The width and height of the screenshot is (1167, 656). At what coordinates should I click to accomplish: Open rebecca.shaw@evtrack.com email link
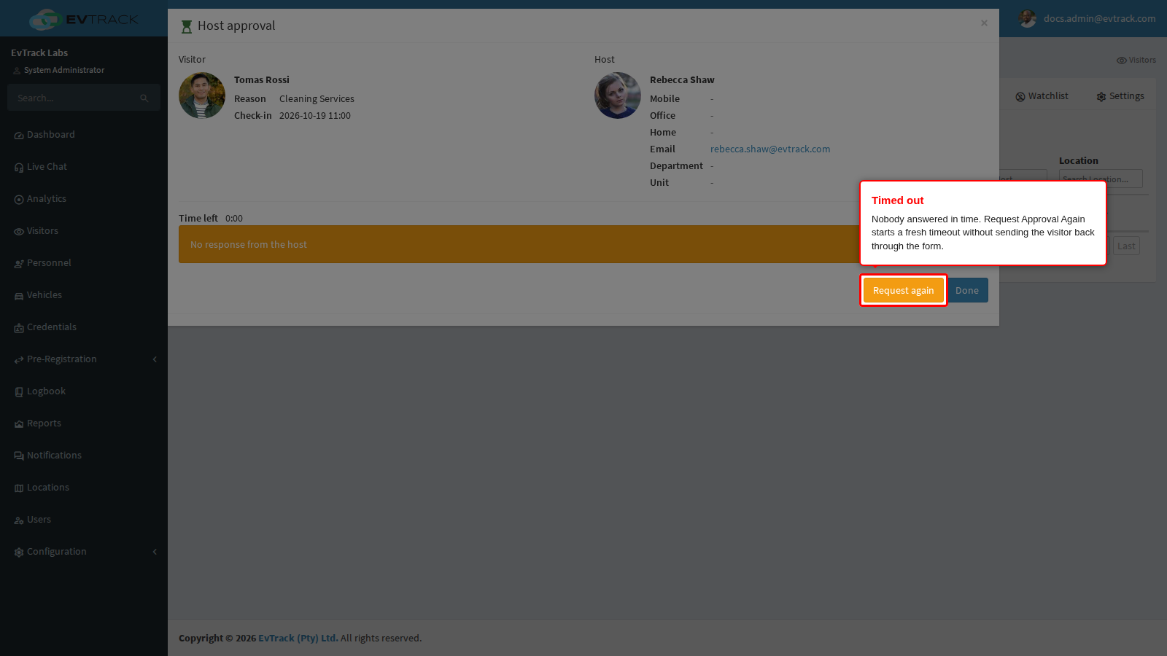770,149
